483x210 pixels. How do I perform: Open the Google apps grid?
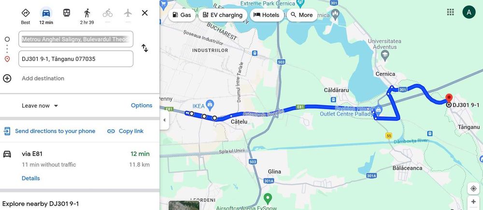[450, 12]
